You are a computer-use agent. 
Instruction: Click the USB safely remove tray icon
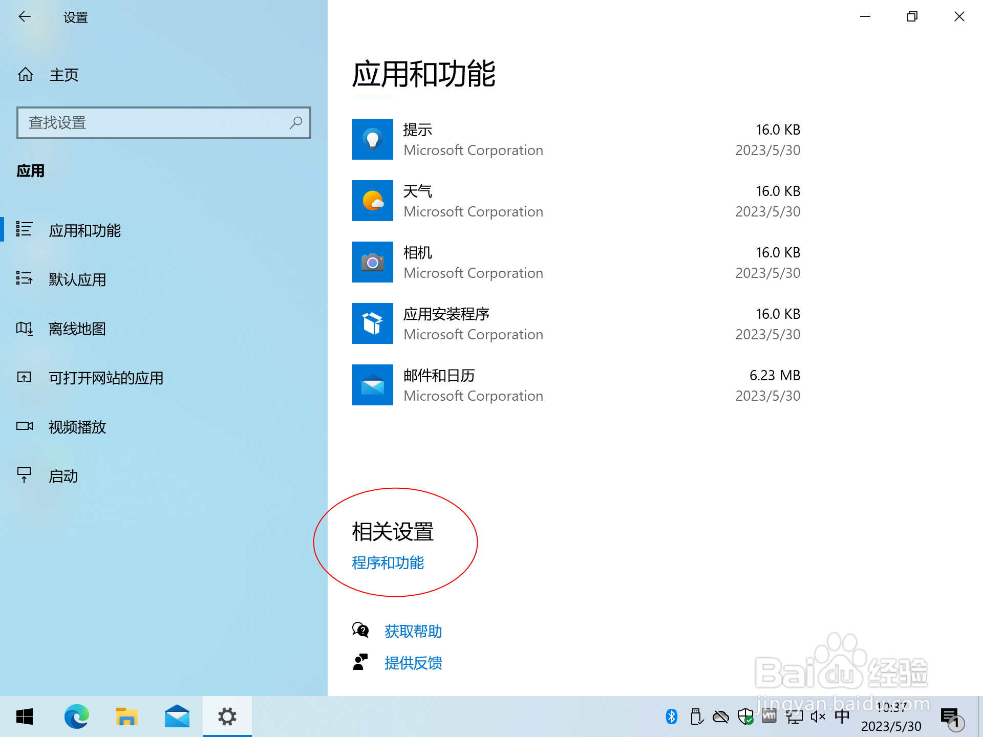696,717
